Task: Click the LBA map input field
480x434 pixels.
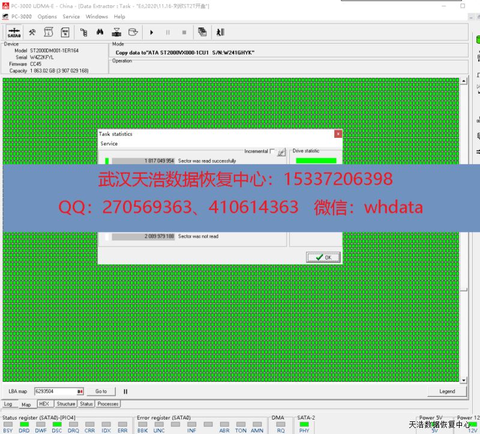Action: (58, 391)
